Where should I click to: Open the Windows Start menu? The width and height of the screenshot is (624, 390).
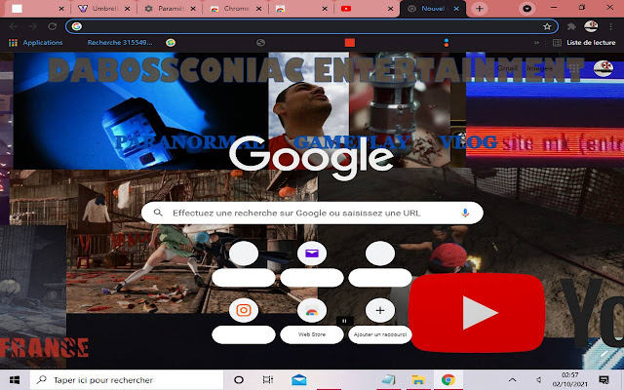click(15, 380)
